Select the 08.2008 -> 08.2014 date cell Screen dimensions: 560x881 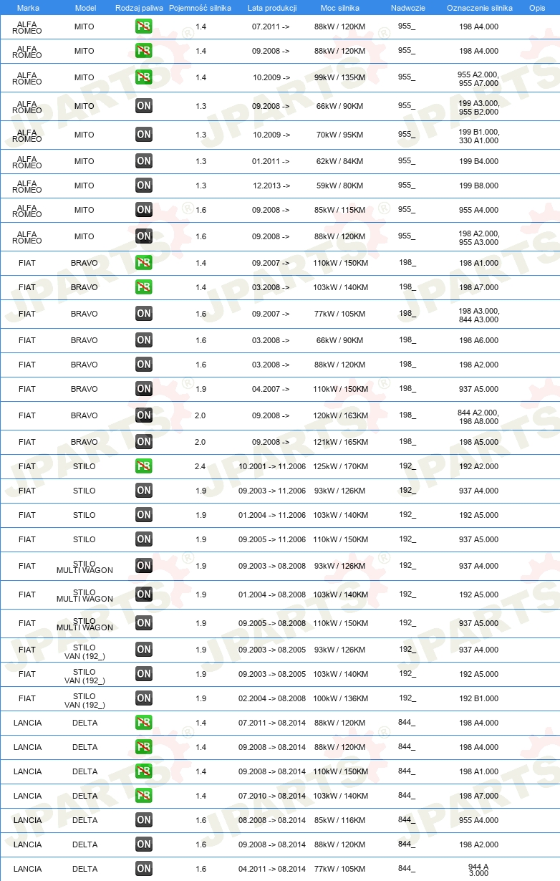272,820
